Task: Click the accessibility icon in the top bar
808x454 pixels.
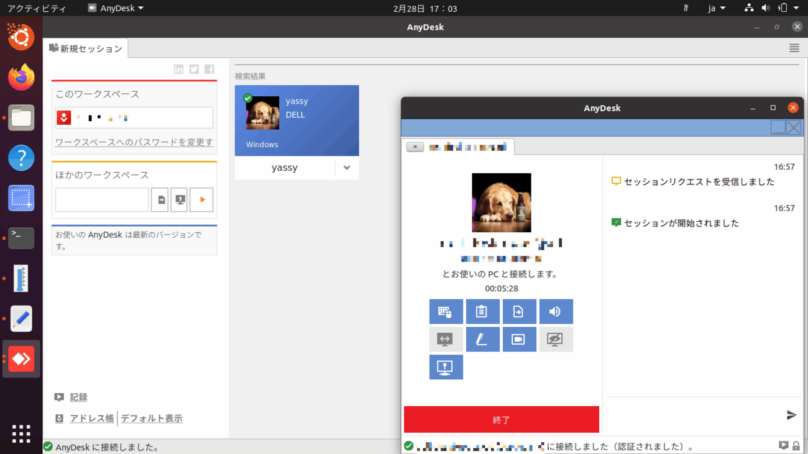Action: click(686, 8)
